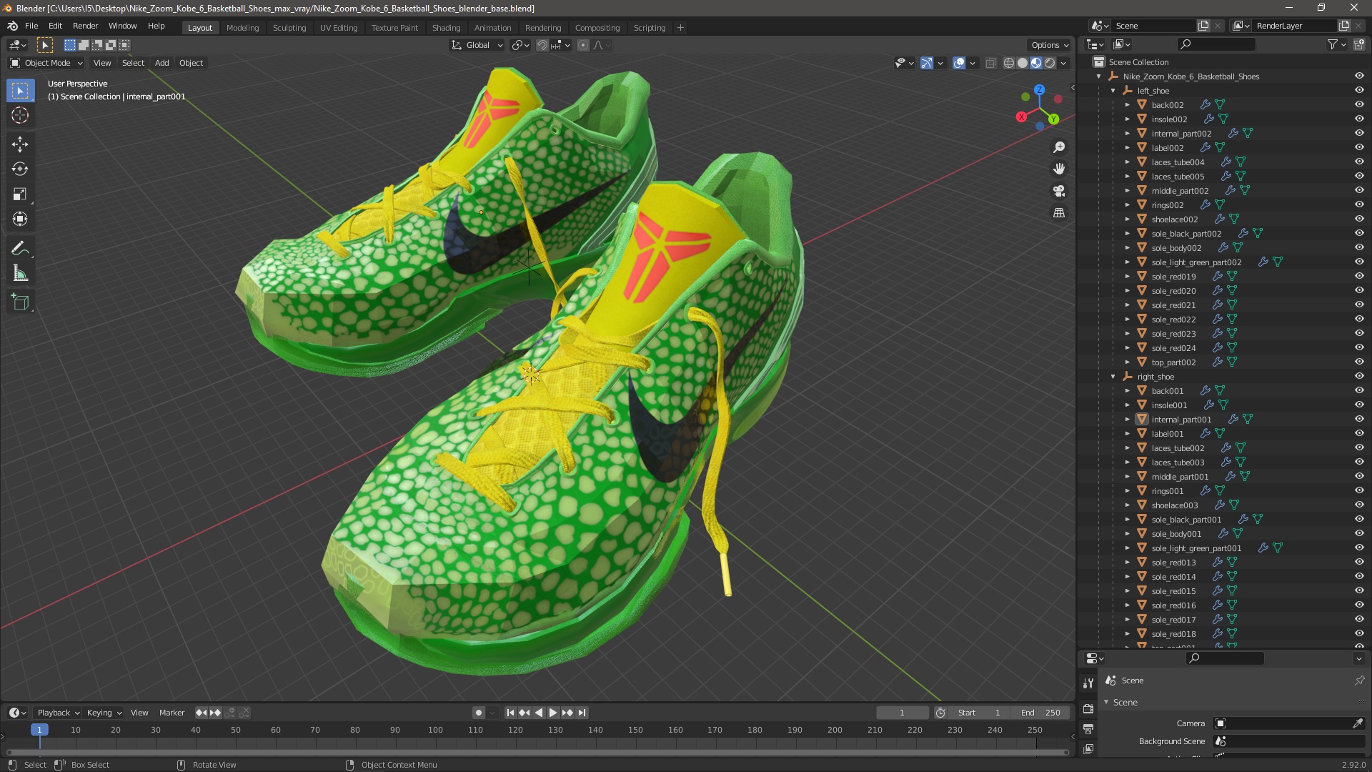Viewport: 1372px width, 772px height.
Task: Click the timeline playhead at frame 1
Action: tap(39, 730)
